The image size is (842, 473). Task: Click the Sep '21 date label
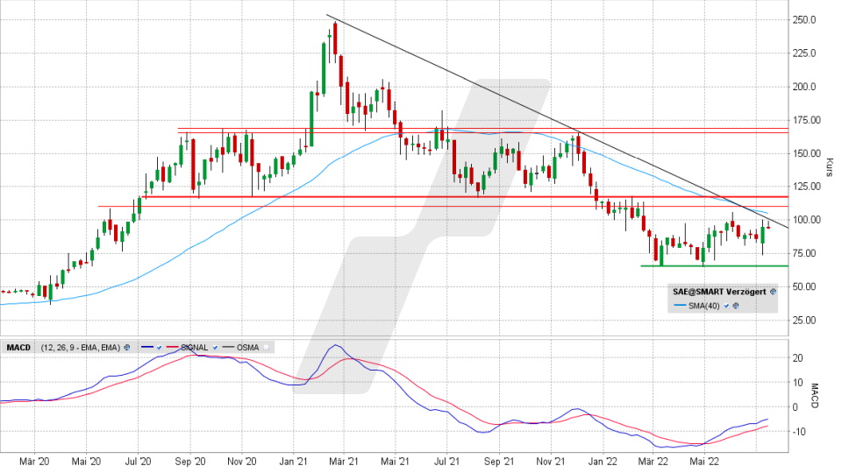[x=499, y=462]
